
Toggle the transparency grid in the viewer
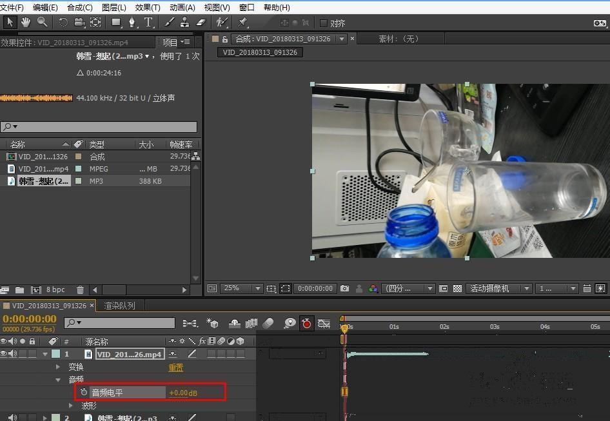[458, 288]
